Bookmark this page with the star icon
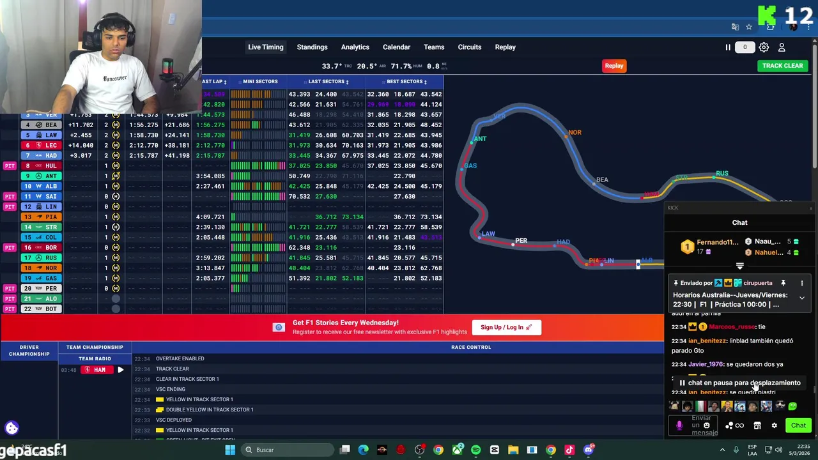The width and height of the screenshot is (818, 460). coord(749,27)
